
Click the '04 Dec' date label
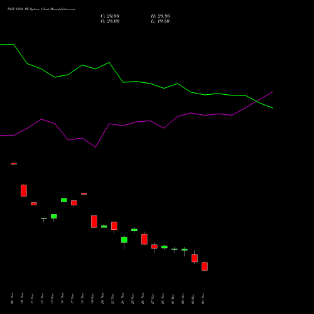tap(203, 298)
